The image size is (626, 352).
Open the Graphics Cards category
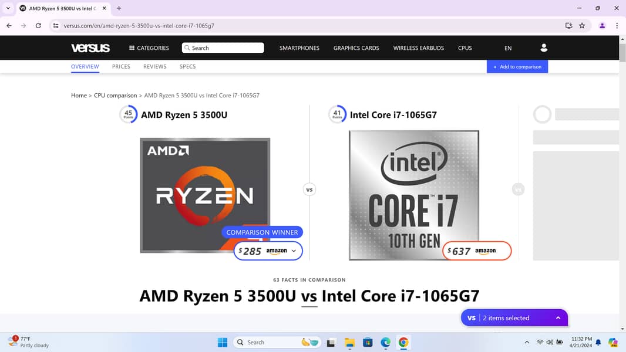click(356, 48)
